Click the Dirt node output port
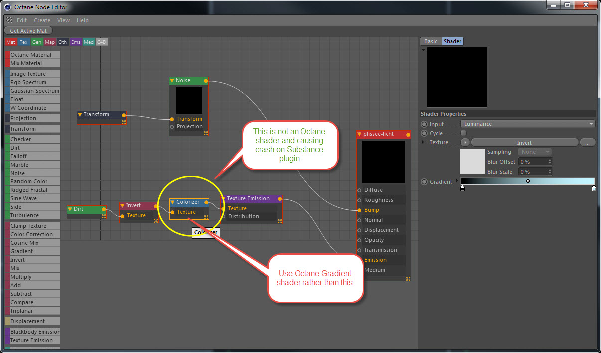601x353 pixels. 104,209
